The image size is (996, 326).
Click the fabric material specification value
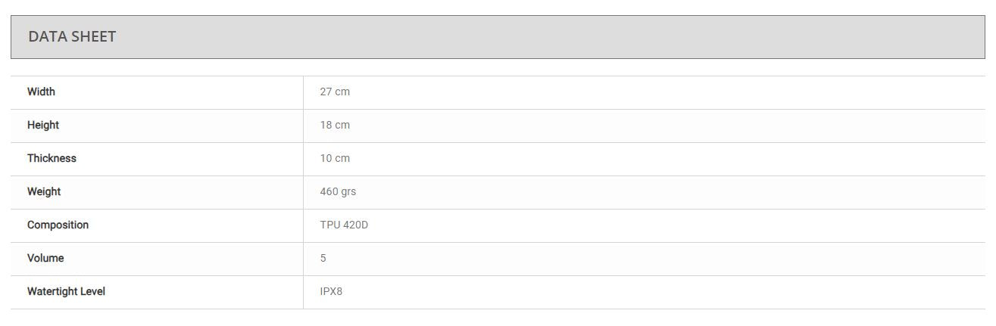[344, 225]
